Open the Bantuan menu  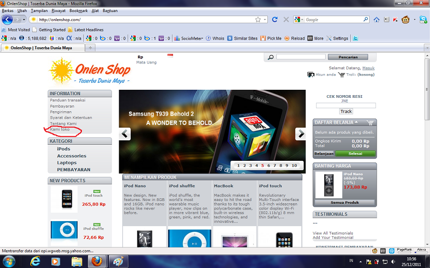click(x=110, y=11)
